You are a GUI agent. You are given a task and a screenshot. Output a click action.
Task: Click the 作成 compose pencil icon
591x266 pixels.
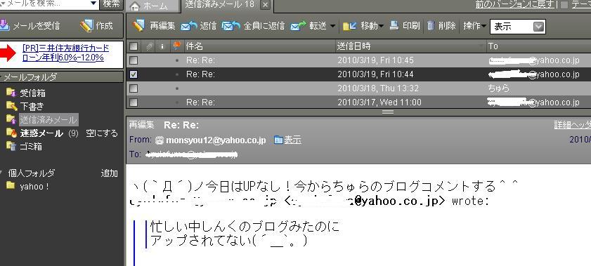pos(86,25)
